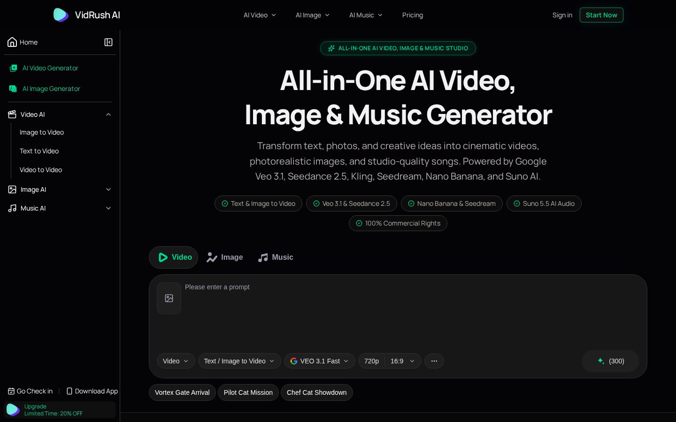Click the generate sparkle (300) button

point(610,361)
